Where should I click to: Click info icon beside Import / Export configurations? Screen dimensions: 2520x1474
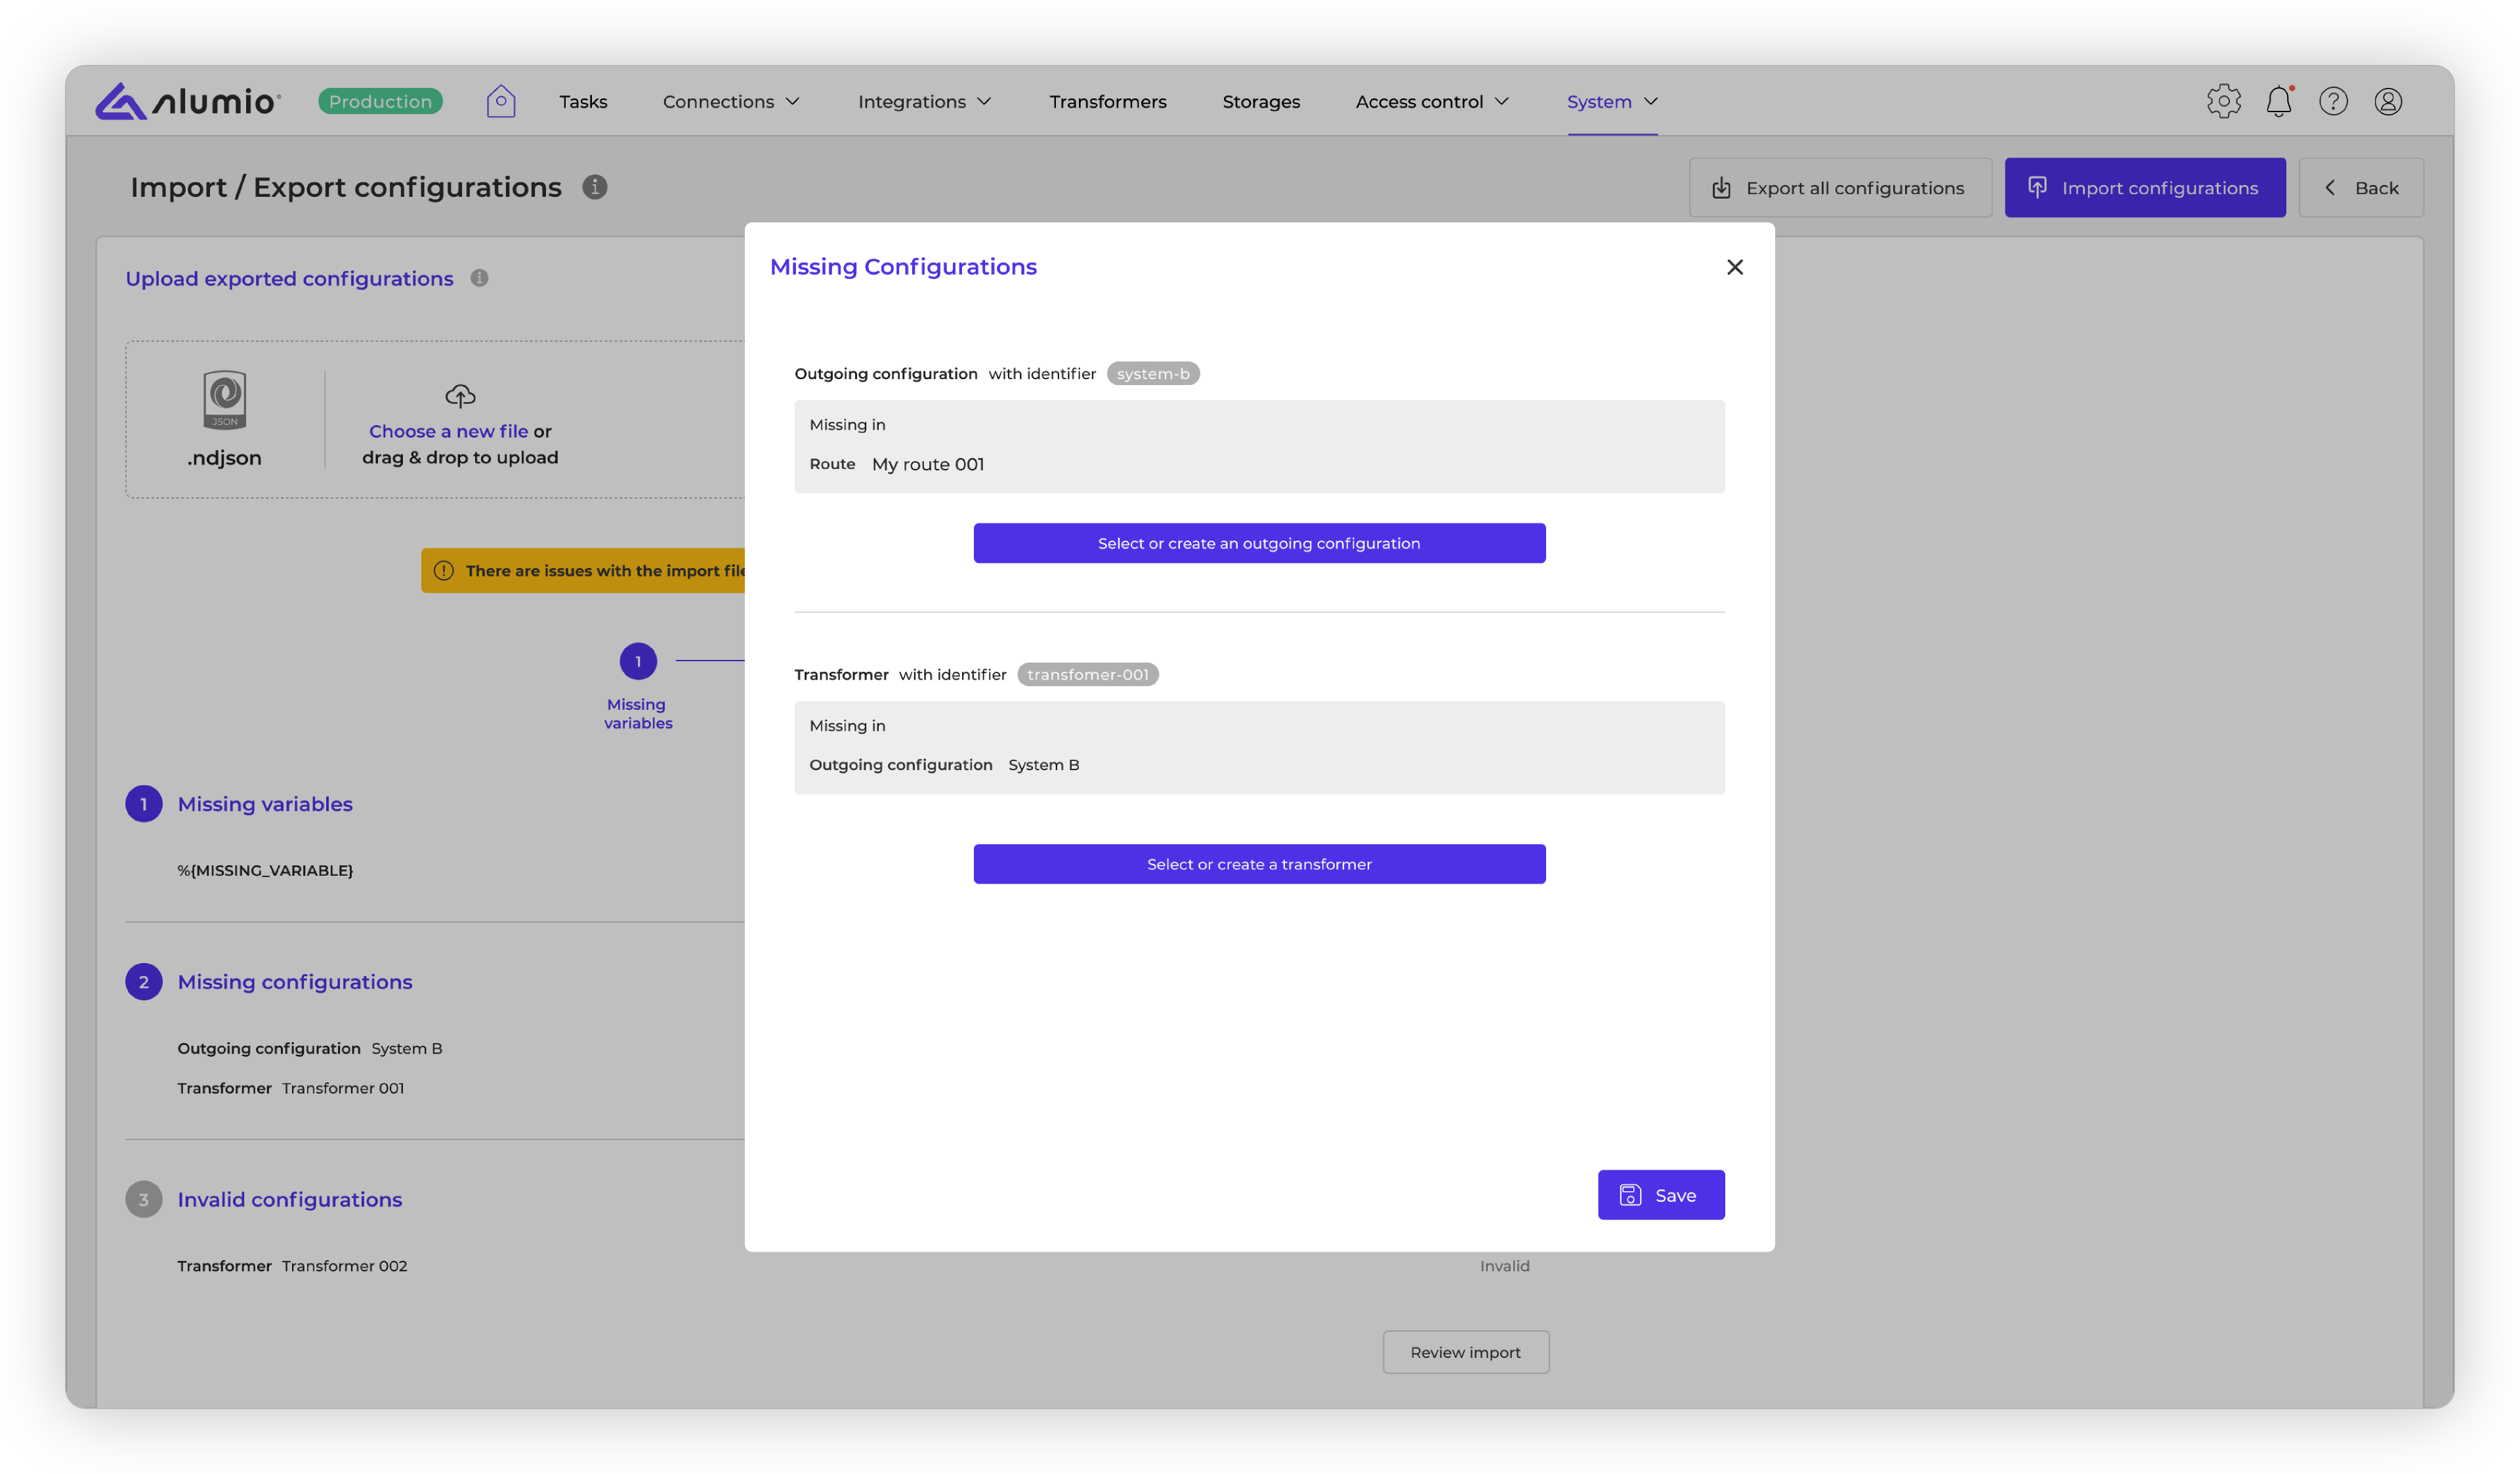[x=594, y=187]
